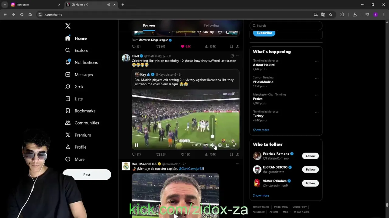Bookmark the Universo Kings League post
Screen dimensions: 389x218
click(x=231, y=46)
